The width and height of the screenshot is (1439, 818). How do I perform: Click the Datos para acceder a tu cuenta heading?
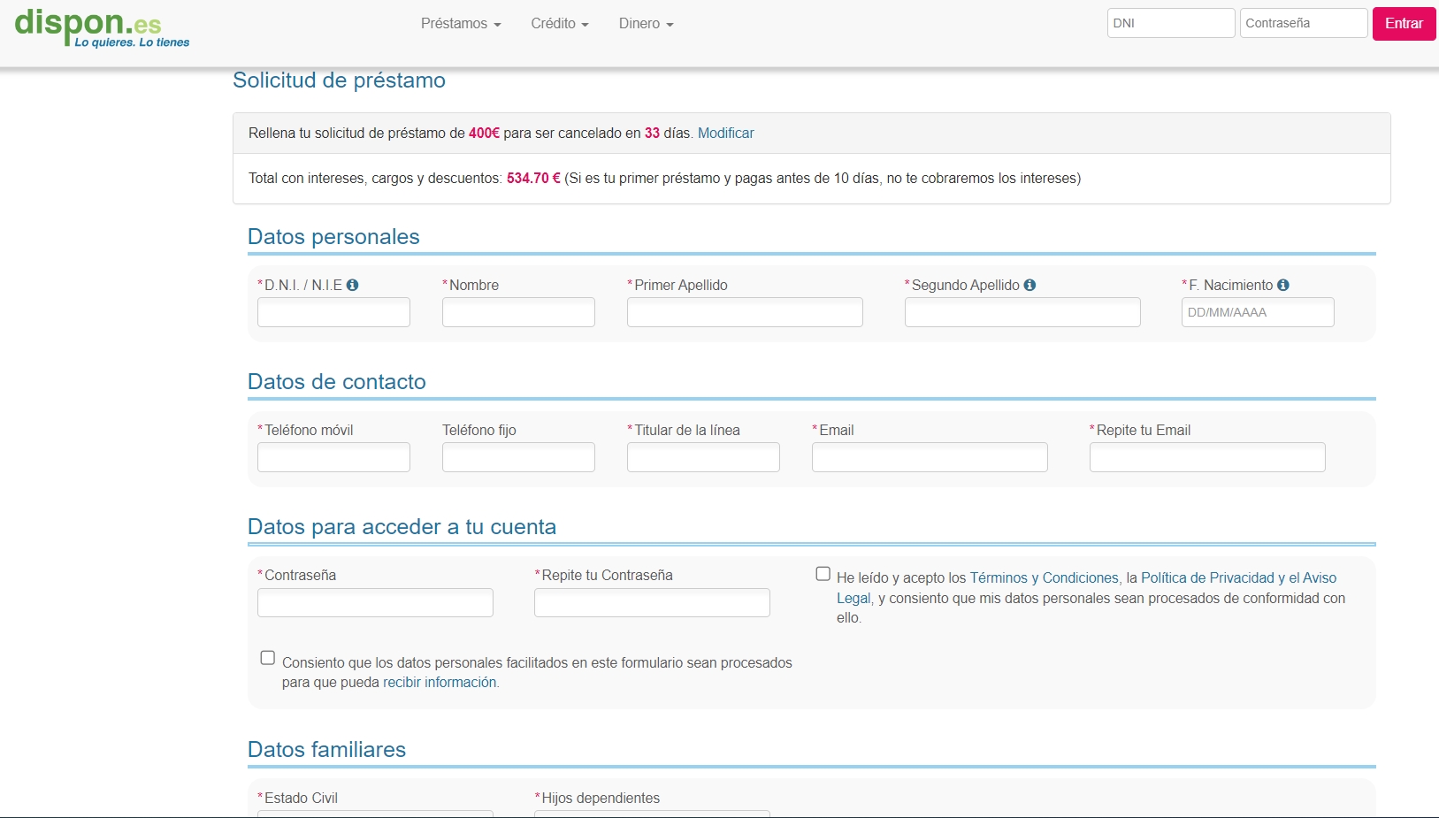pyautogui.click(x=402, y=527)
